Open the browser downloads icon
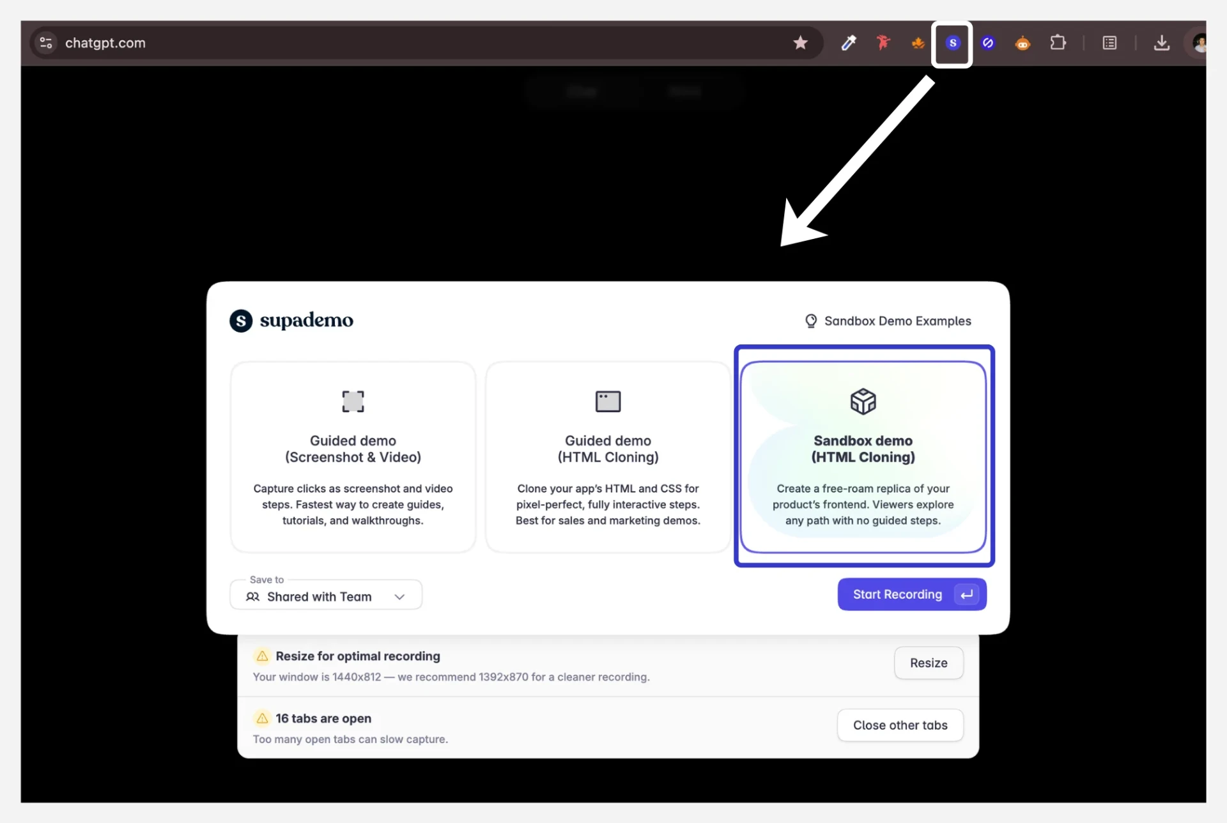The image size is (1227, 823). point(1162,43)
